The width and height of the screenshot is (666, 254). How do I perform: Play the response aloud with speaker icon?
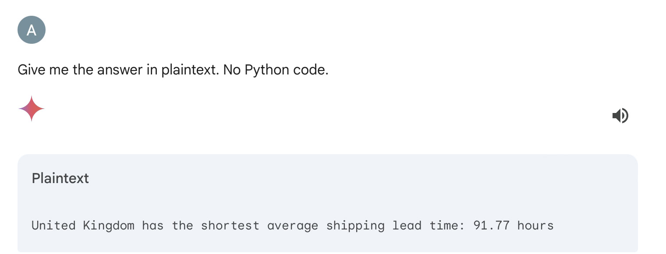coord(620,116)
